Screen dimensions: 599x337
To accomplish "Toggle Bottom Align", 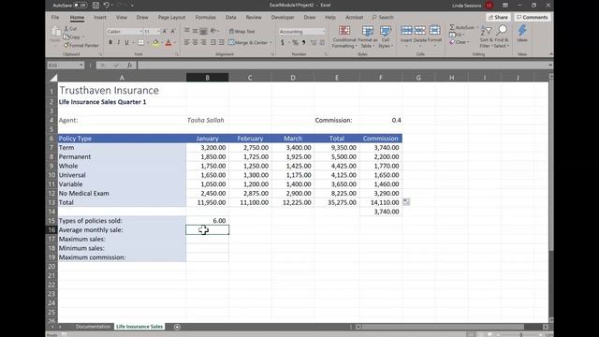I will click(204, 31).
